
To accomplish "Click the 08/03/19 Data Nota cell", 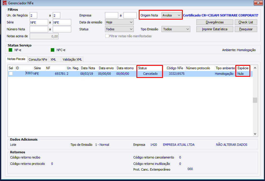I will tap(87, 74).
